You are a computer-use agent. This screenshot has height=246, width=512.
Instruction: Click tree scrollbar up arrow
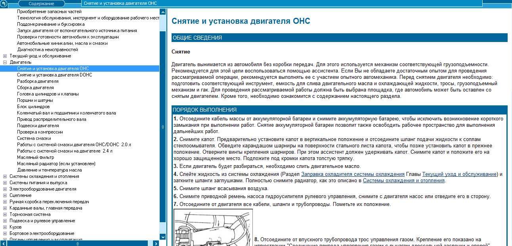pyautogui.click(x=162, y=12)
